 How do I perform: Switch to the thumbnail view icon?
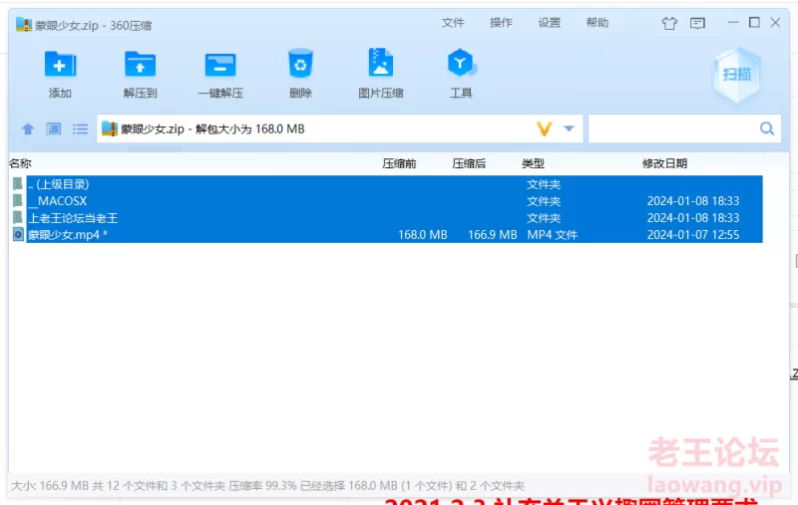coord(54,129)
